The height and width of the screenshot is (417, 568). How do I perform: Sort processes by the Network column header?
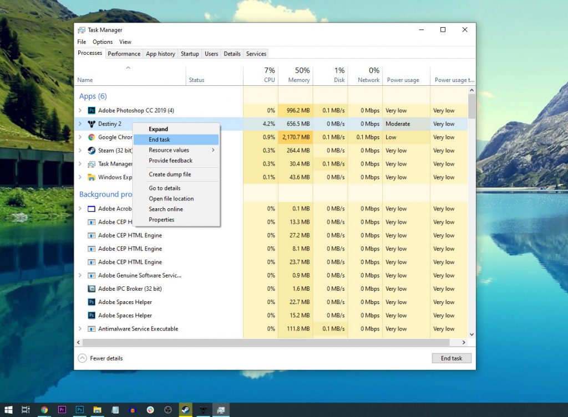365,75
